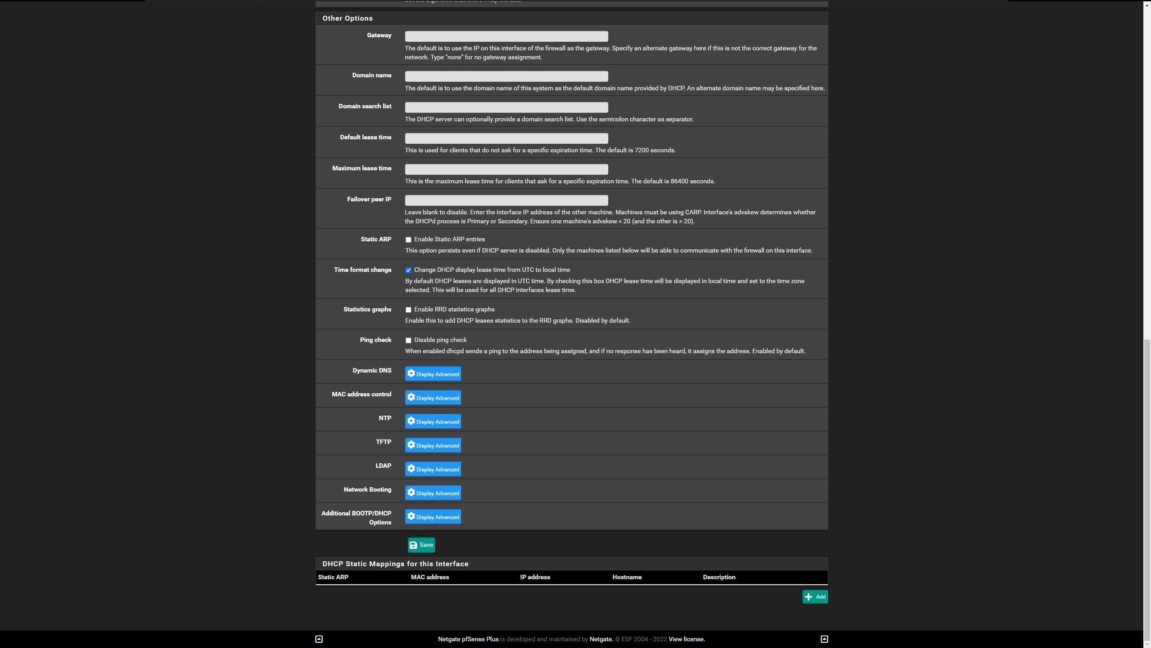
Task: Click the footer's right scroll-to-top icon
Action: tap(824, 639)
